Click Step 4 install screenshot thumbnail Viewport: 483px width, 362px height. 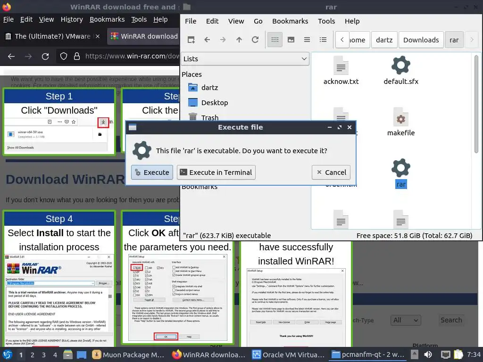(59, 300)
